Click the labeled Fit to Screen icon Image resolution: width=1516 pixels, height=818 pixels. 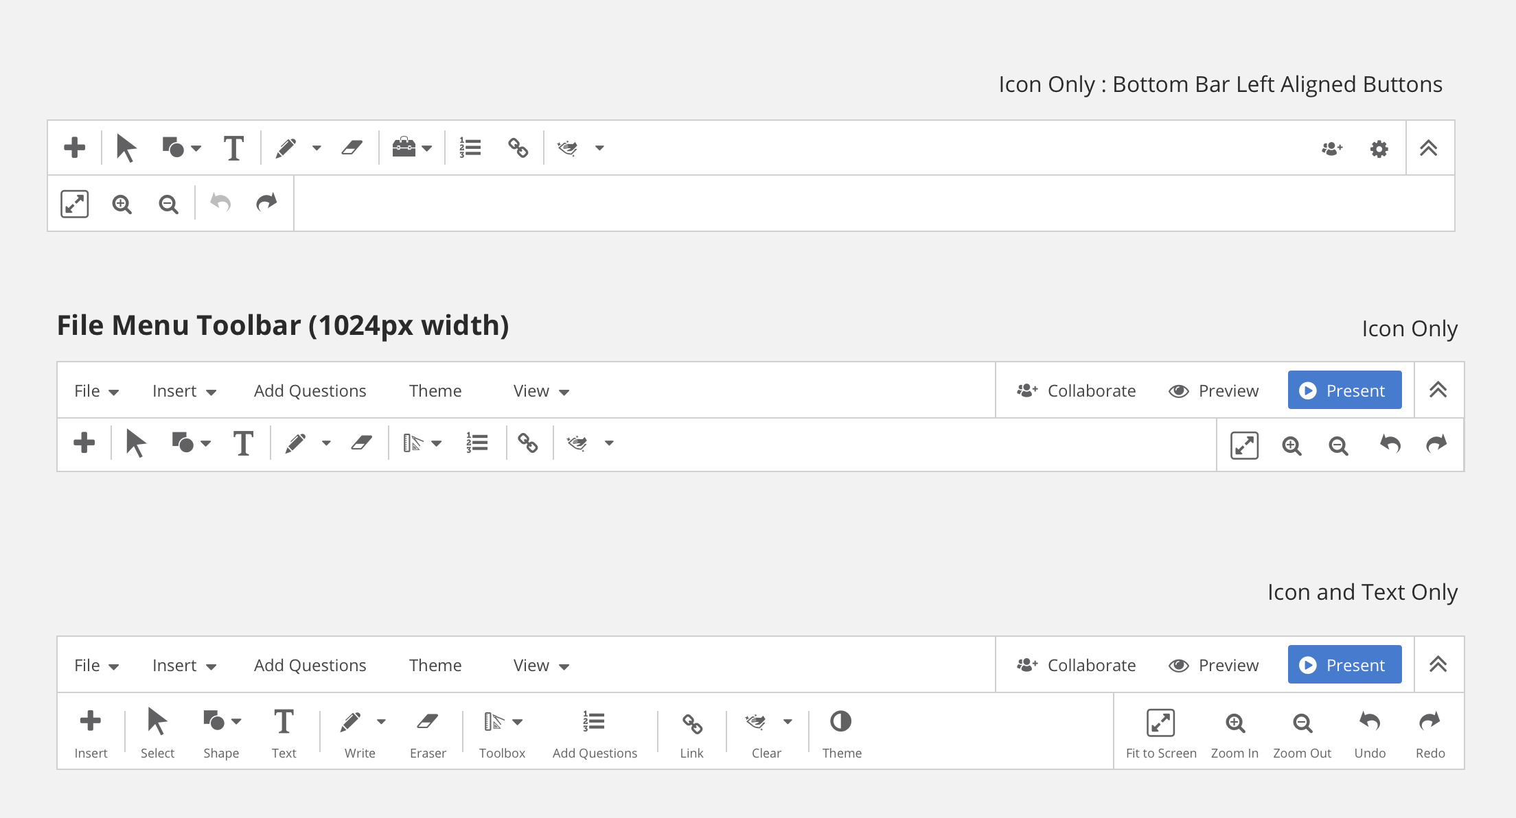(x=1161, y=733)
